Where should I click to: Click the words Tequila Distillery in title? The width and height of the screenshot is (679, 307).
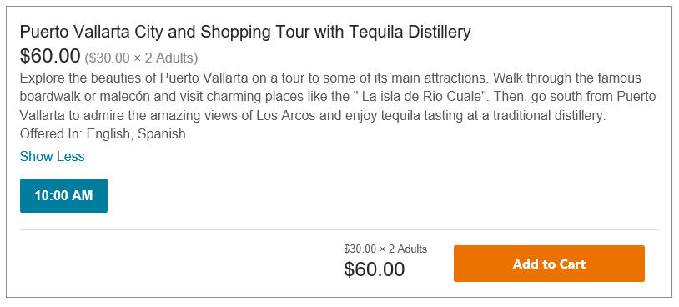[x=410, y=32]
